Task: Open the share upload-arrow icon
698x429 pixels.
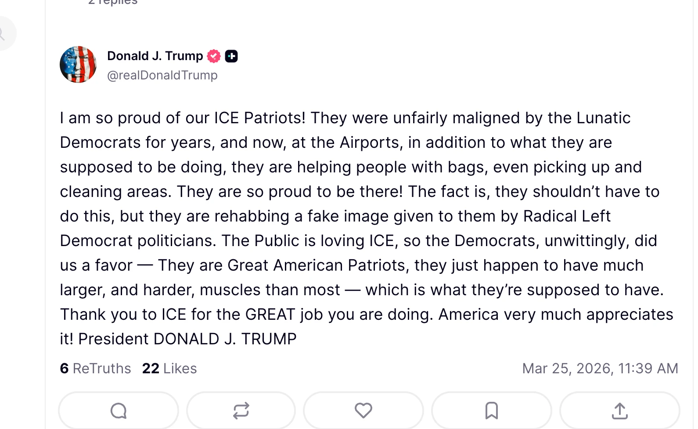Action: coord(620,411)
